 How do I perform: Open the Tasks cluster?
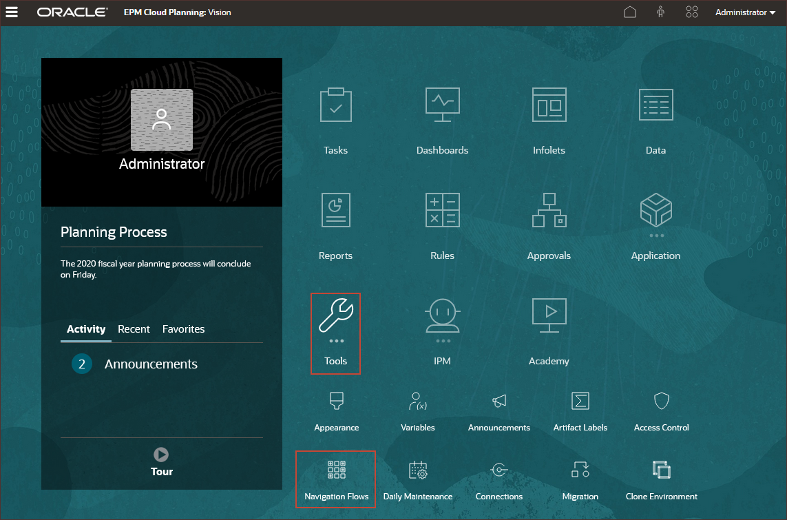tap(336, 121)
